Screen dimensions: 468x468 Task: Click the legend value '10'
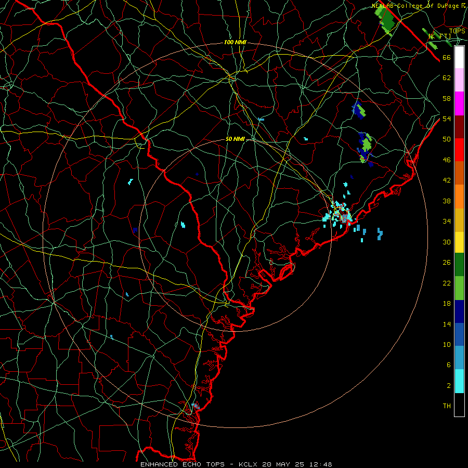point(447,344)
